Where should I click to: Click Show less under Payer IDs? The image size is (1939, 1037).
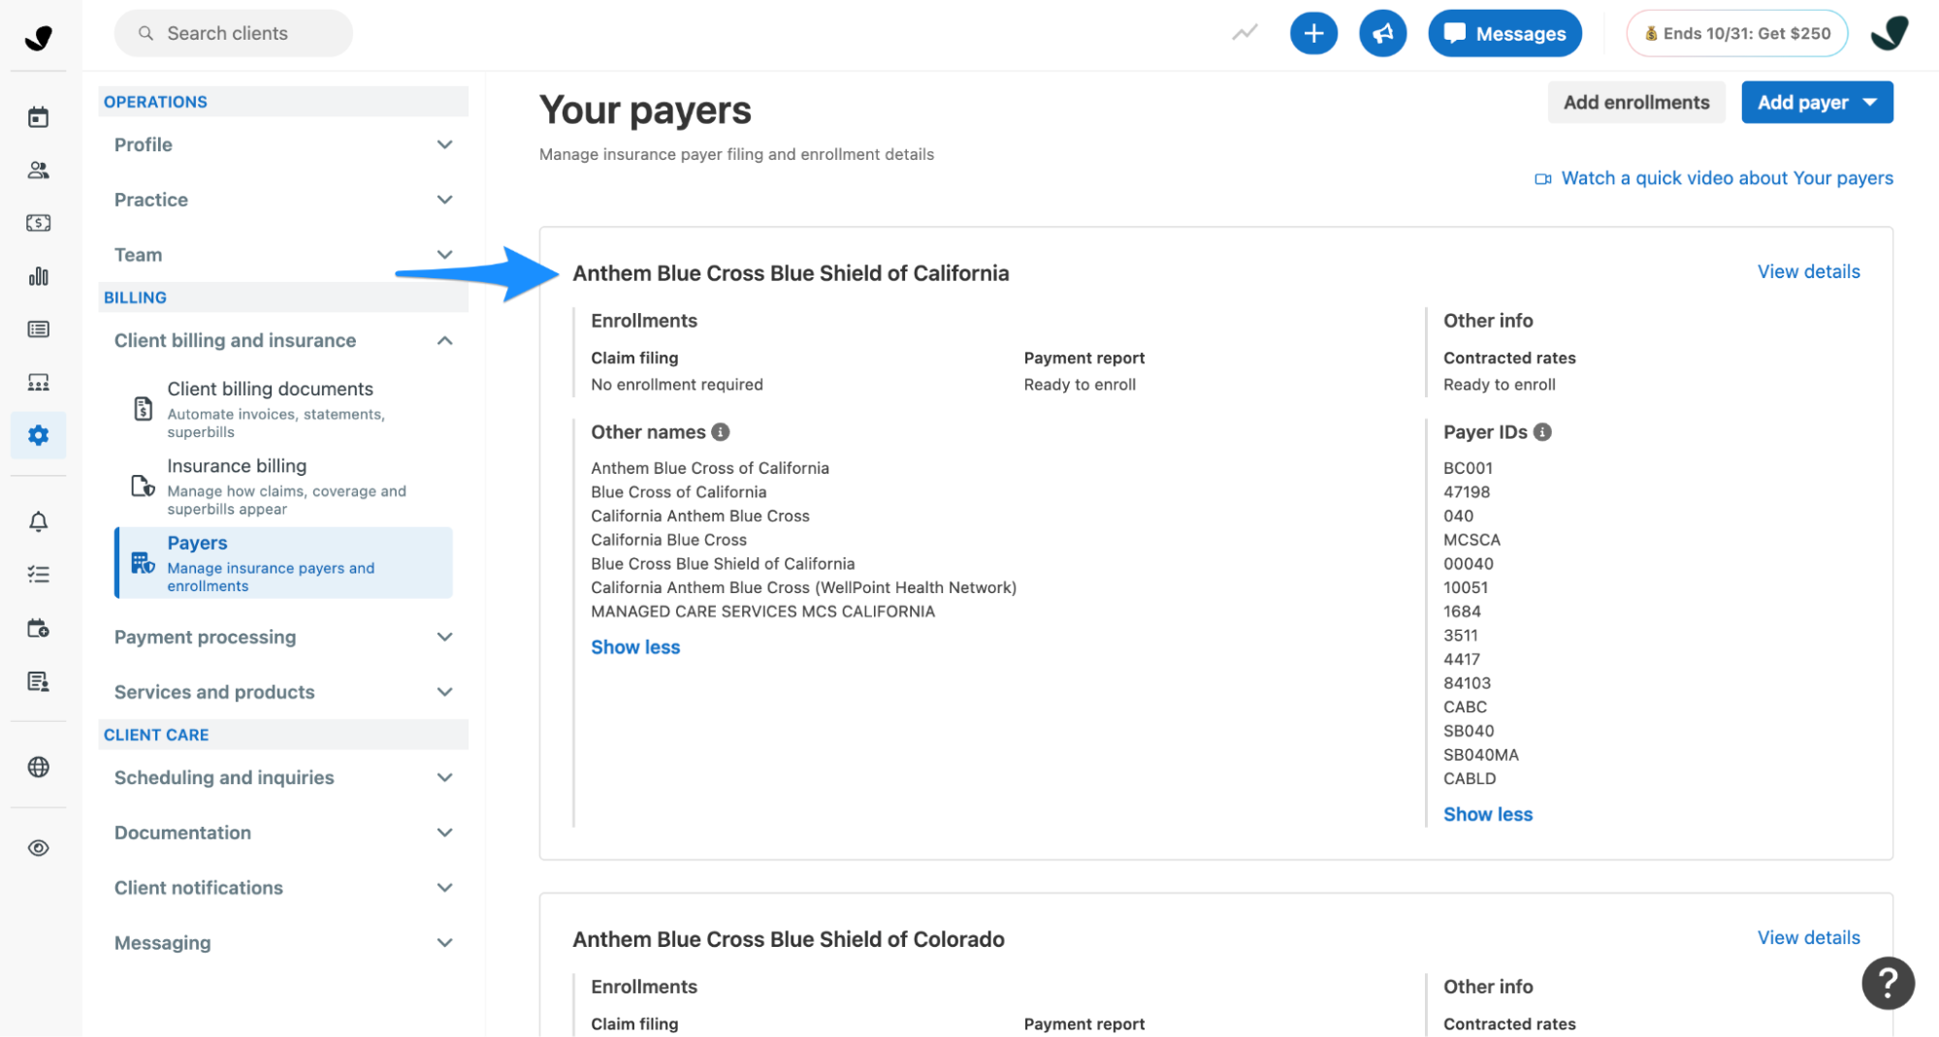pos(1487,815)
